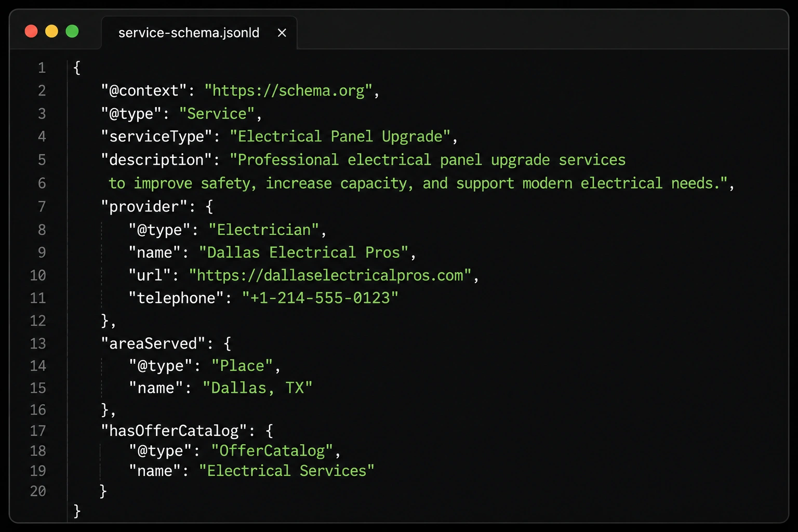Click the "telephone" key
798x532 pixels.
(176, 298)
